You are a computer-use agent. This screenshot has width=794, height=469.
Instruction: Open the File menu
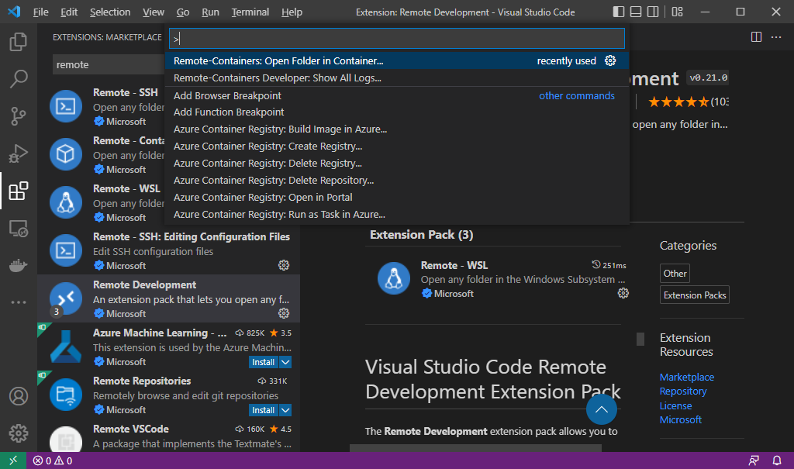[40, 12]
